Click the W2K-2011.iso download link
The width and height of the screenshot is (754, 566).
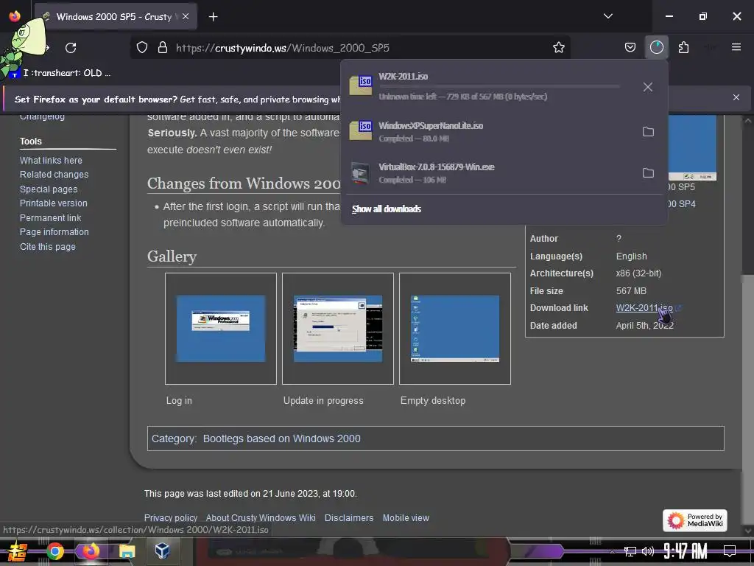644,307
